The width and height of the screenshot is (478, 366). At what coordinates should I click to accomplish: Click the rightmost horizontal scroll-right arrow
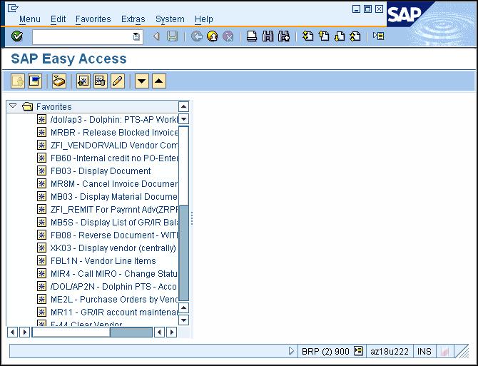tap(172, 332)
